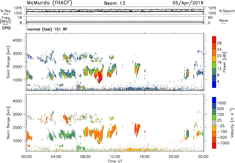Click the '60' Nave axis tick label
Viewport: 235px width, 163px height.
pos(210,18)
